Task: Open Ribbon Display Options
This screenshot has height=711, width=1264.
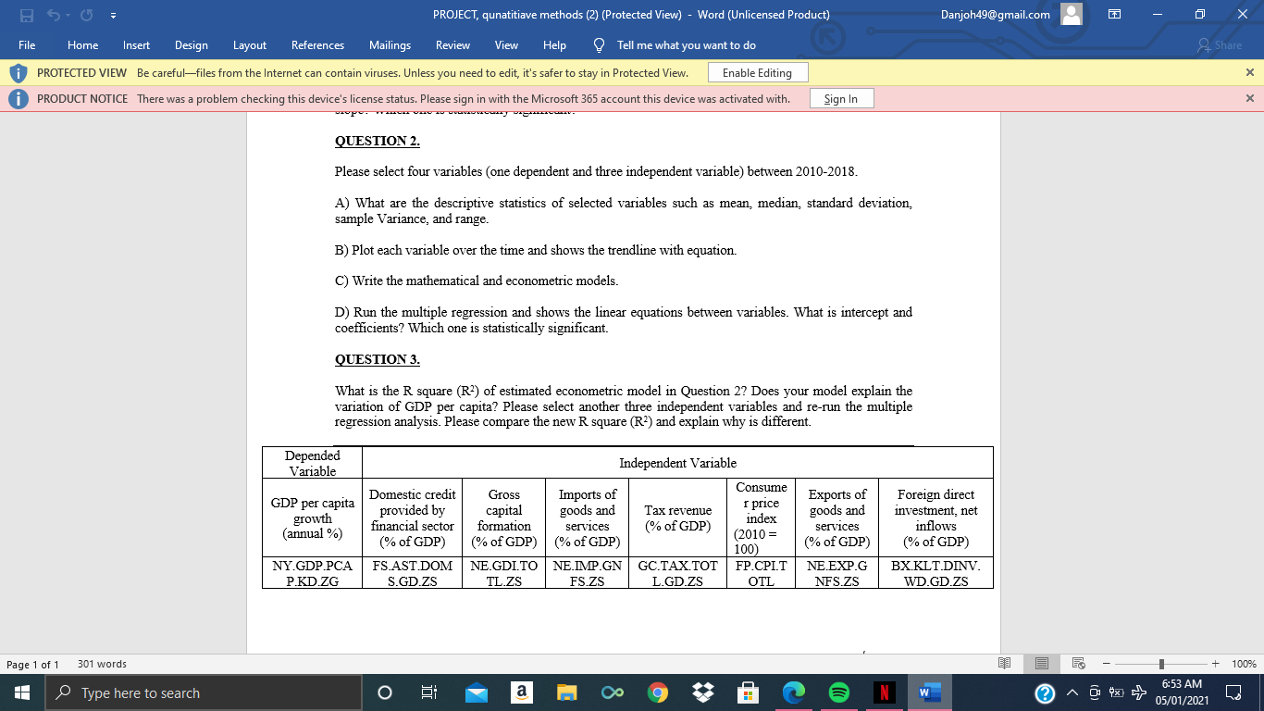Action: pos(1114,14)
